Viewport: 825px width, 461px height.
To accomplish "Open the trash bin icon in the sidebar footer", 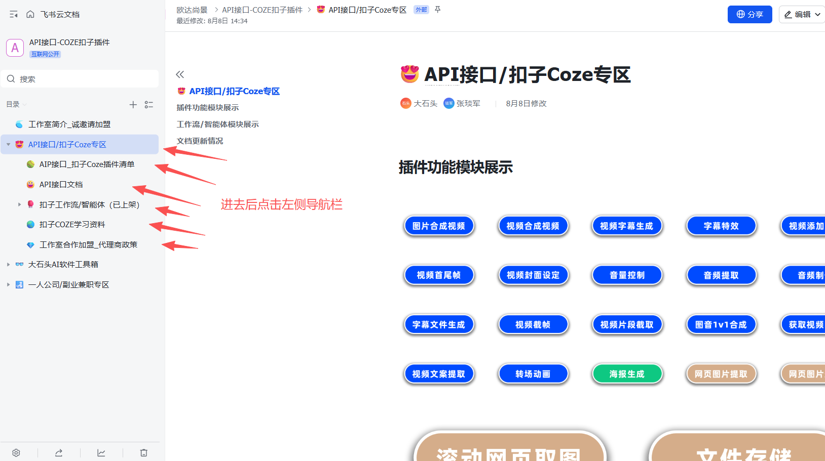I will click(144, 453).
